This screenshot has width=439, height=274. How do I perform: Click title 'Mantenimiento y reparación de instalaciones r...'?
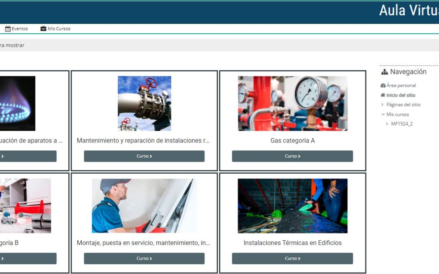[x=143, y=140]
